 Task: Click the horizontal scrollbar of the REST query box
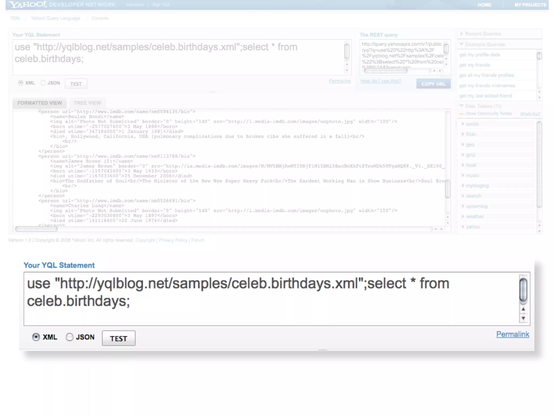pyautogui.click(x=385, y=71)
